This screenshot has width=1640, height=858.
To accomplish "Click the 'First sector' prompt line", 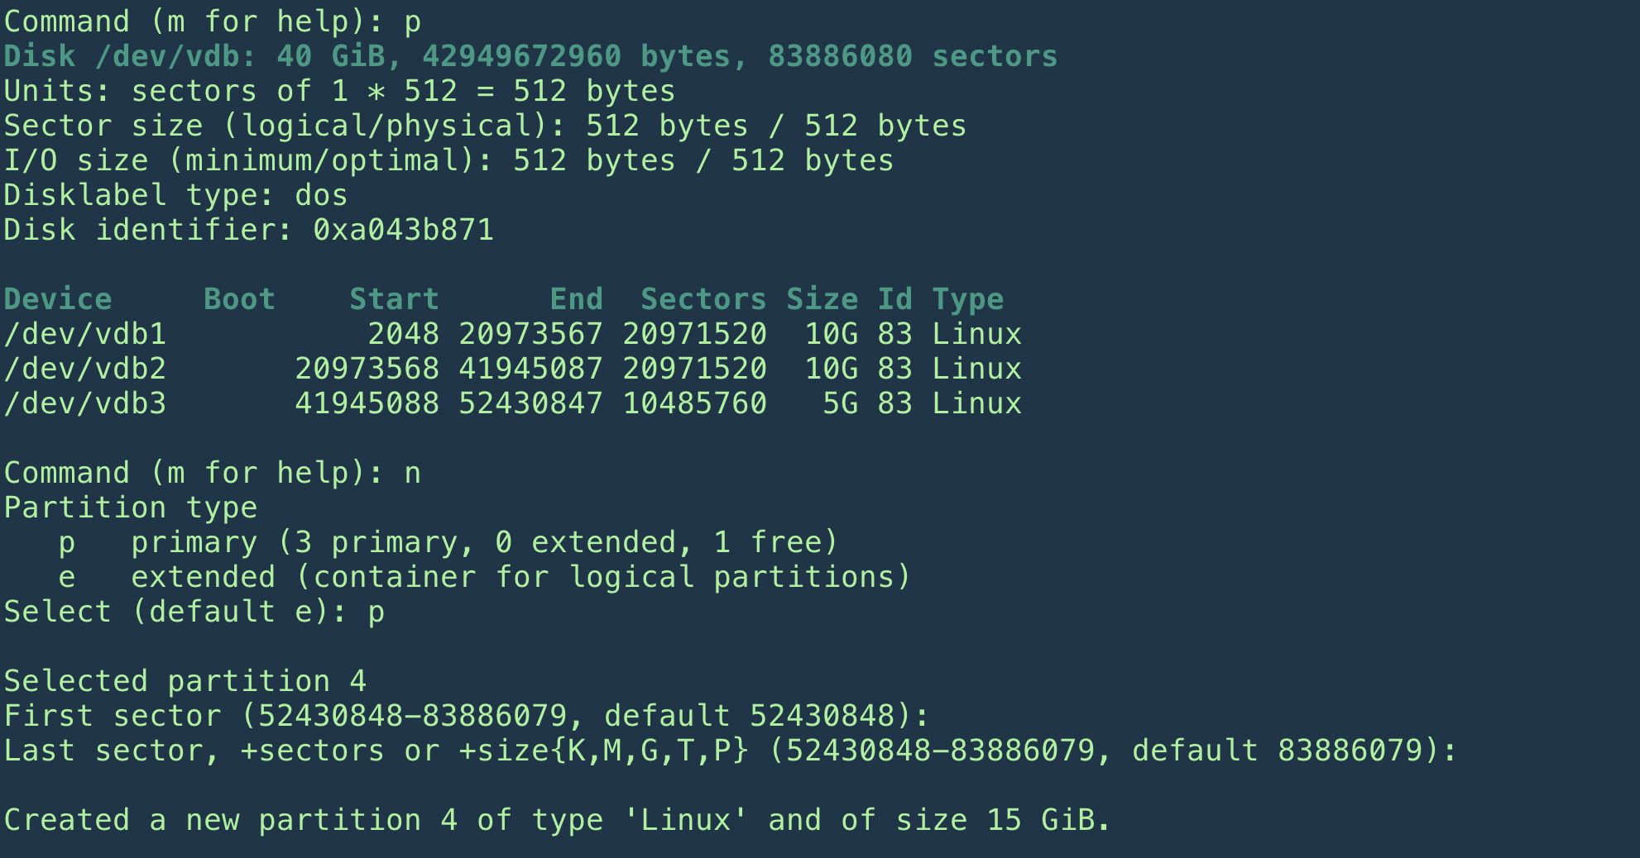I will tap(466, 716).
